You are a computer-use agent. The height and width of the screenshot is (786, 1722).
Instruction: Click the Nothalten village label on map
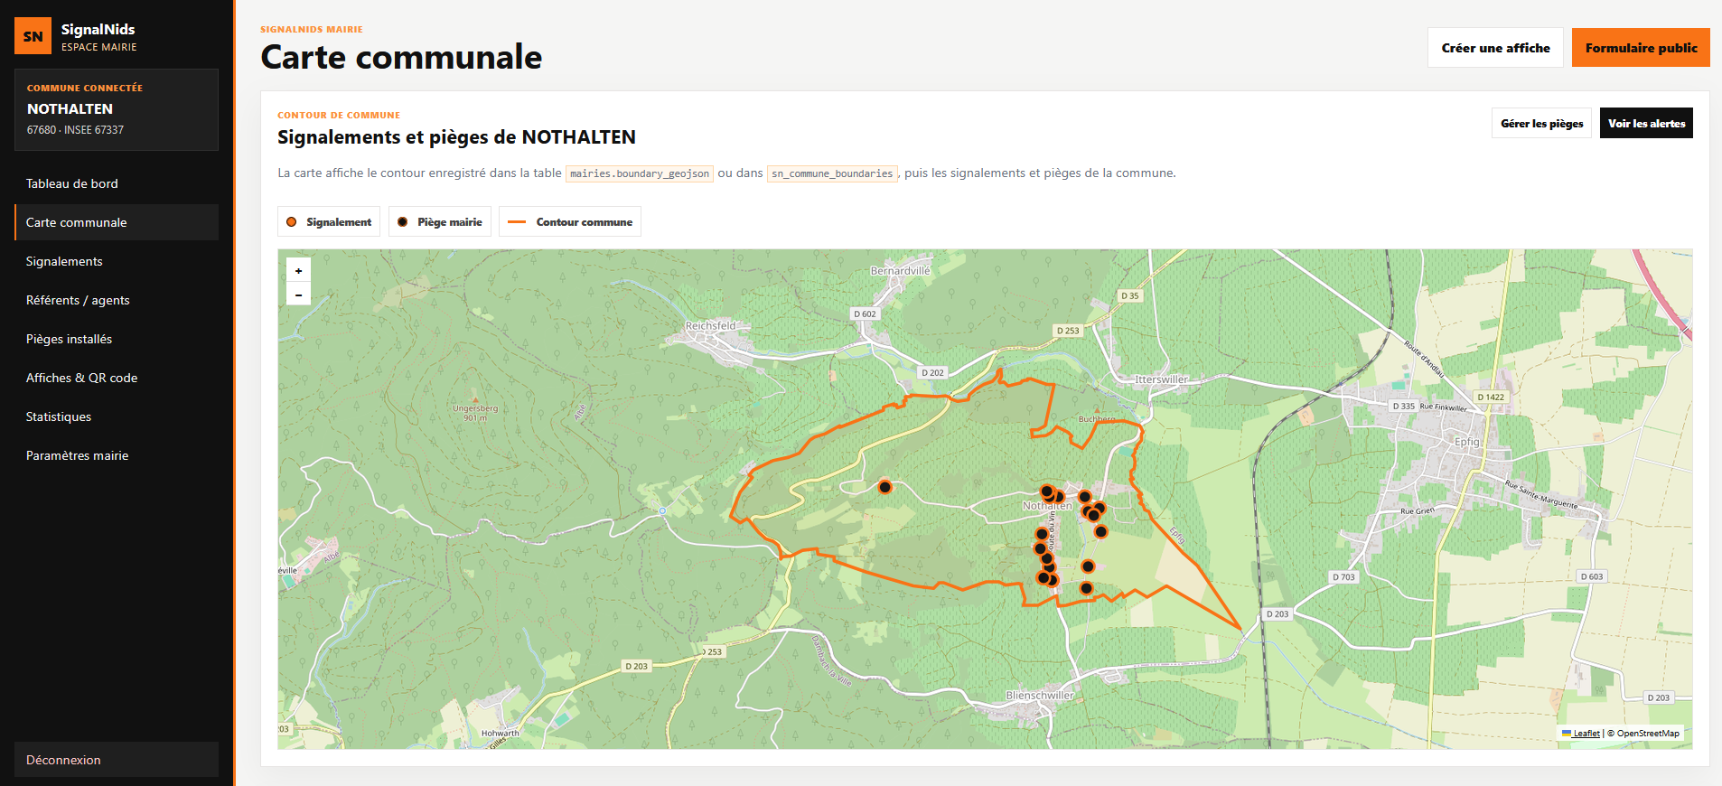pyautogui.click(x=1047, y=506)
